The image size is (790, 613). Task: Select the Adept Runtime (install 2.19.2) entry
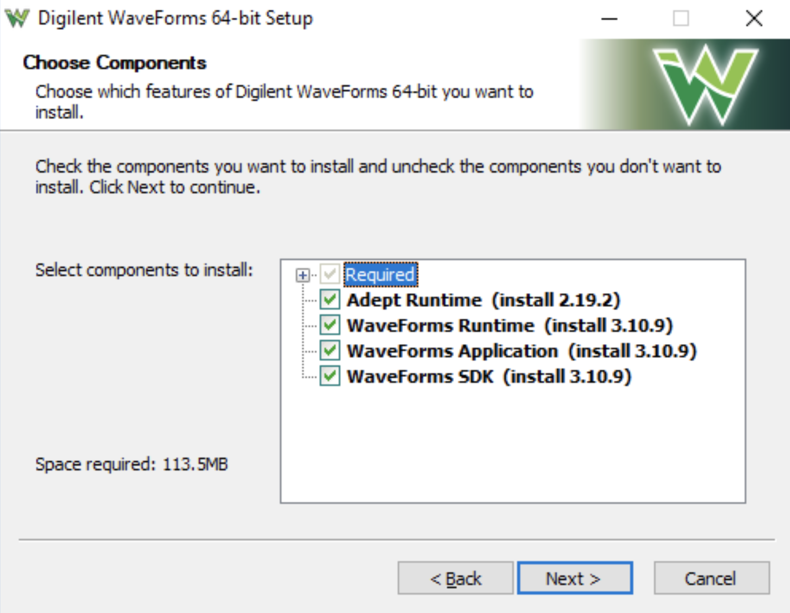pyautogui.click(x=483, y=300)
